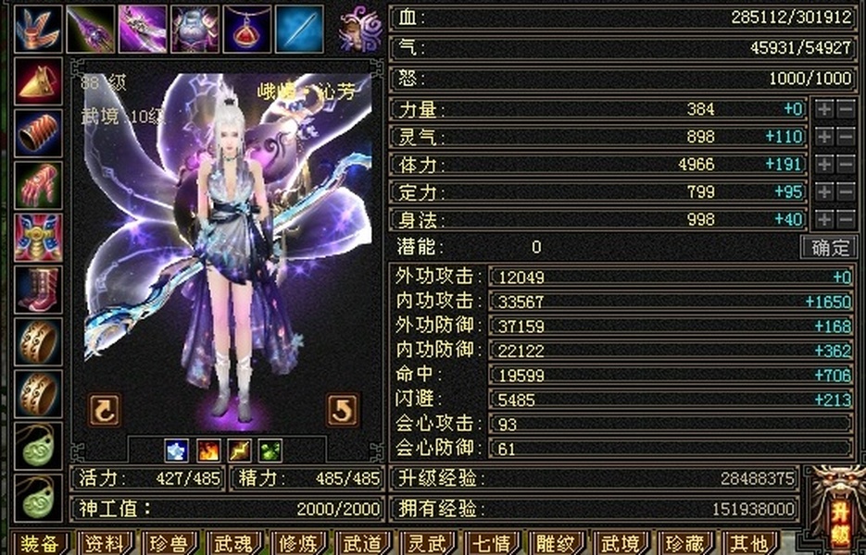The width and height of the screenshot is (866, 555).
Task: Click the lightning buff status icon
Action: 240,450
